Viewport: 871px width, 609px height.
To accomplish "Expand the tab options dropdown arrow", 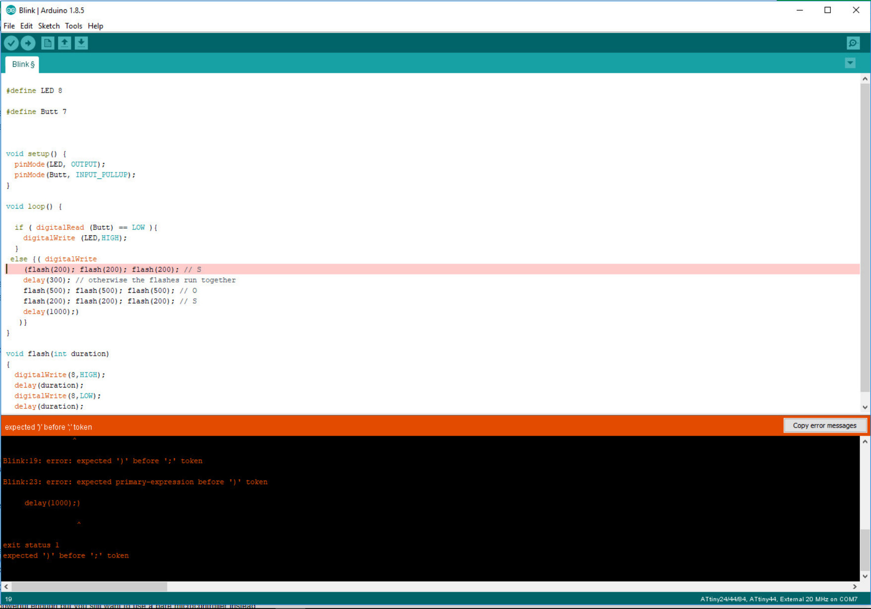I will (x=850, y=63).
